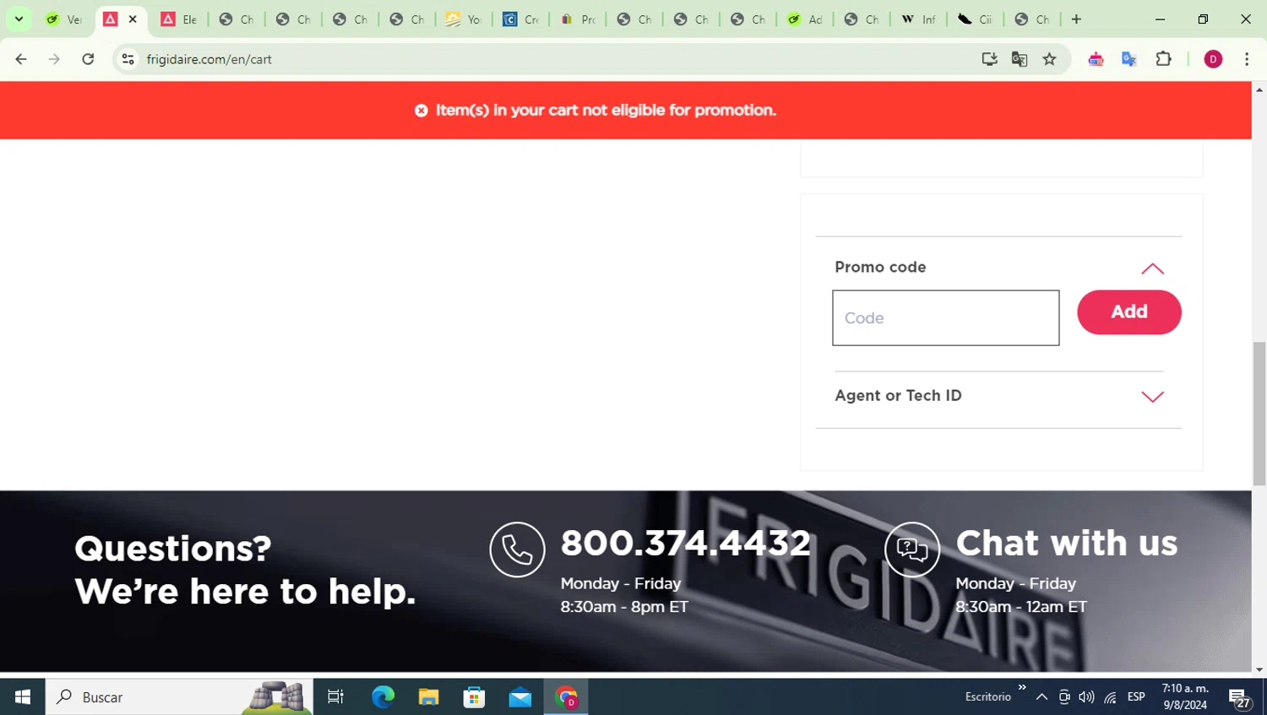This screenshot has height=715, width=1267.
Task: Open the Meet Now camera tray icon
Action: [1064, 697]
